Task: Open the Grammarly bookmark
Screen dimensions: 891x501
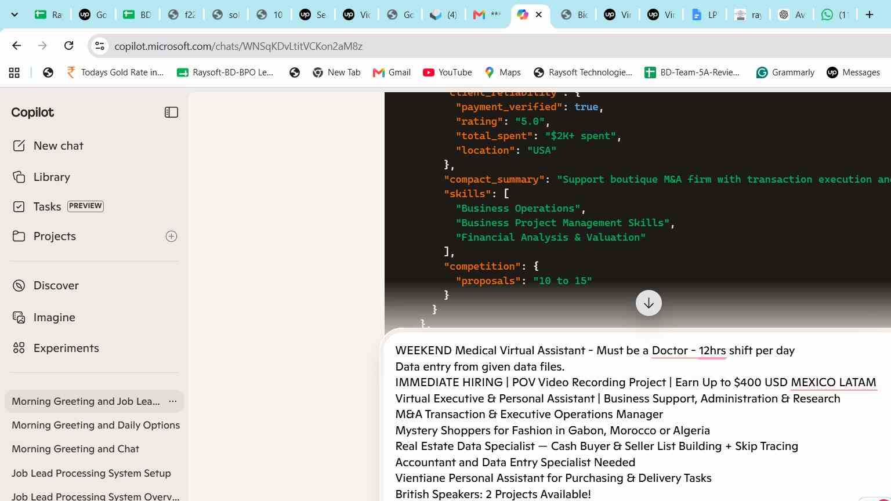Action: pos(785,72)
